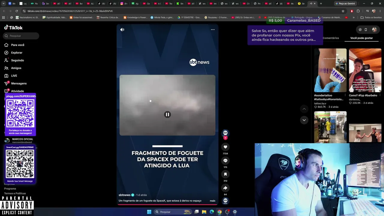384x216 pixels.
Task: Open the get-app phone icon
Action: click(x=366, y=29)
